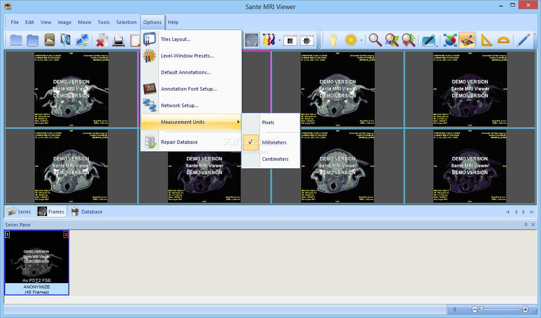The width and height of the screenshot is (541, 318).
Task: Close the open Options menu
Action: coord(152,22)
